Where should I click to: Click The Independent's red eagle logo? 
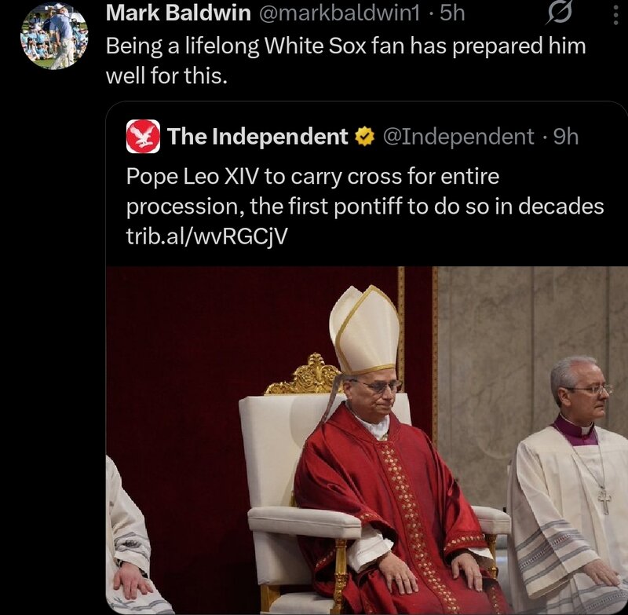coord(143,137)
